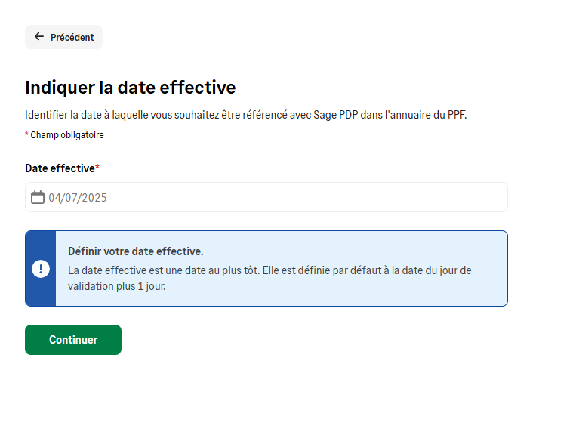Open the calendar icon in the date field
579x444 pixels.
coord(37,197)
